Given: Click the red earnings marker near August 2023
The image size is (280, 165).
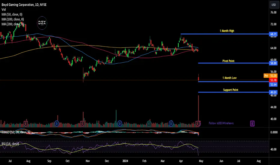Looking at the screenshot, I should [x=26, y=123].
